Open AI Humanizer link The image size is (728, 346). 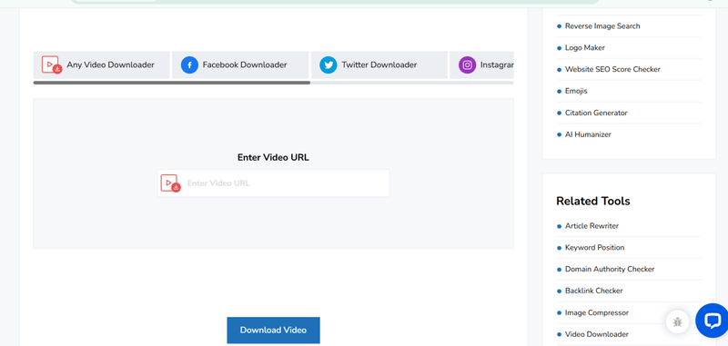[x=588, y=134]
